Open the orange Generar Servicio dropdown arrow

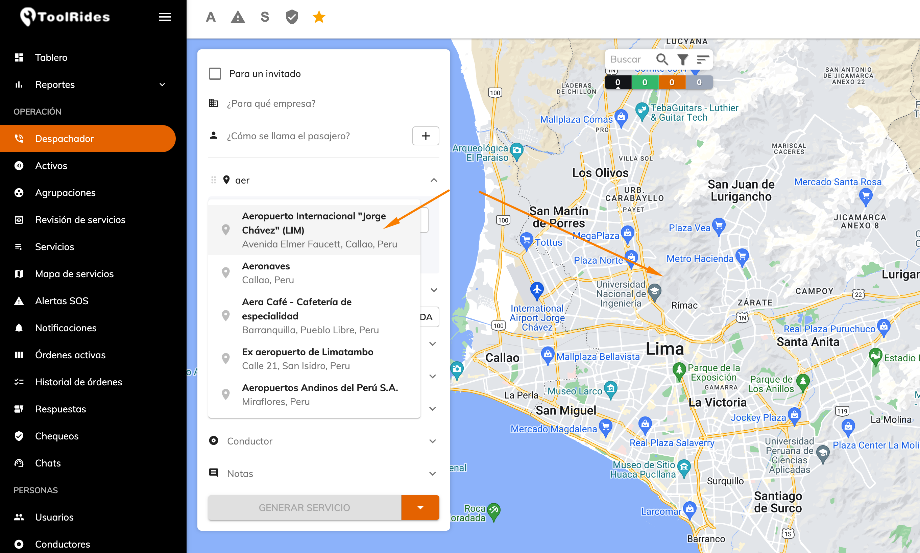click(420, 507)
